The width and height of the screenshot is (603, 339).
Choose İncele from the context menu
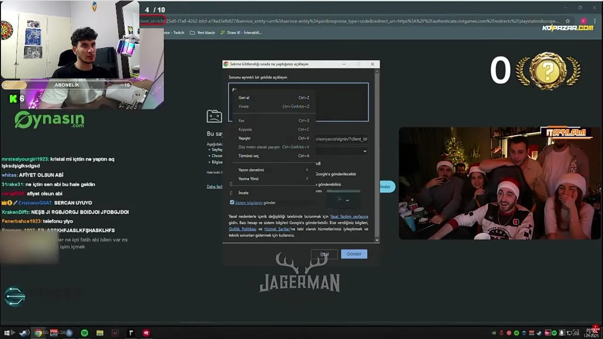click(x=273, y=193)
